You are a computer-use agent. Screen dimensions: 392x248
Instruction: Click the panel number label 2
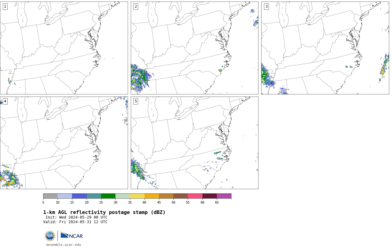pyautogui.click(x=136, y=6)
